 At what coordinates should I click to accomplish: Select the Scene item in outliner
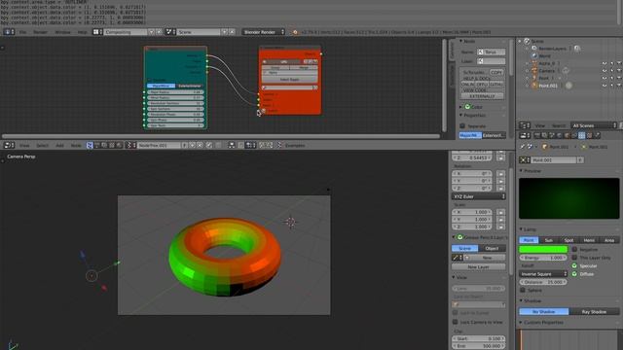pos(537,41)
